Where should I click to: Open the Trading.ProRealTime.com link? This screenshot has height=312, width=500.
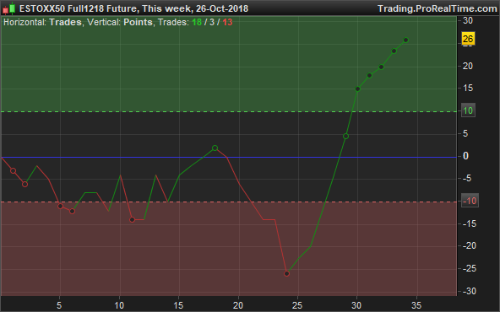point(437,8)
